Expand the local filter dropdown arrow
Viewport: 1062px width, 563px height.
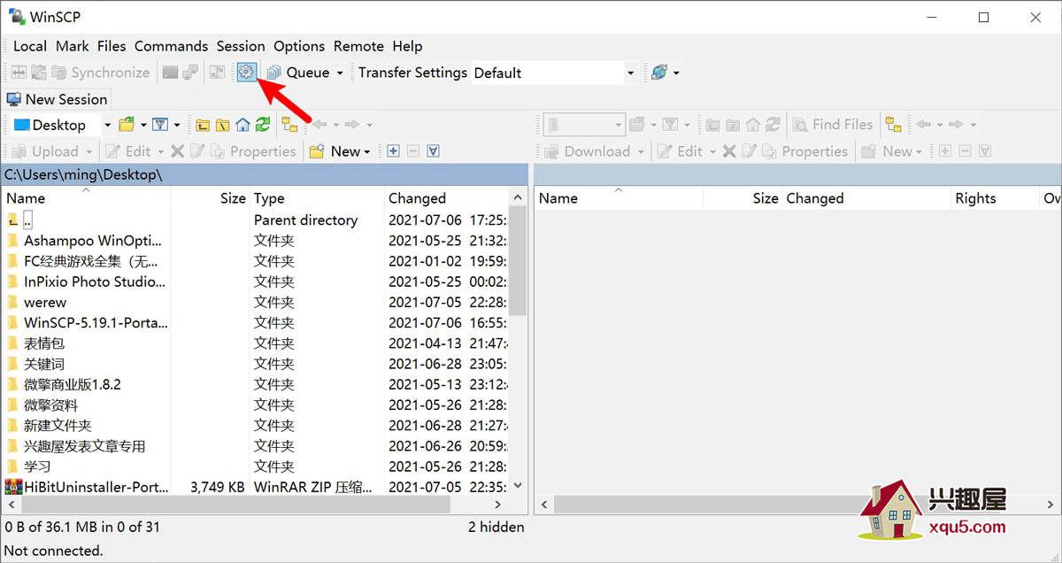pyautogui.click(x=177, y=126)
